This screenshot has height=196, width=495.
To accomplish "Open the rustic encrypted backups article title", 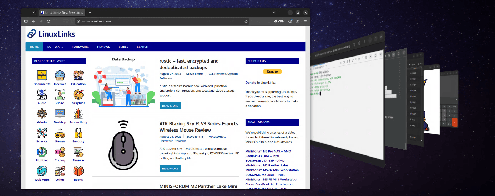I will click(x=189, y=64).
